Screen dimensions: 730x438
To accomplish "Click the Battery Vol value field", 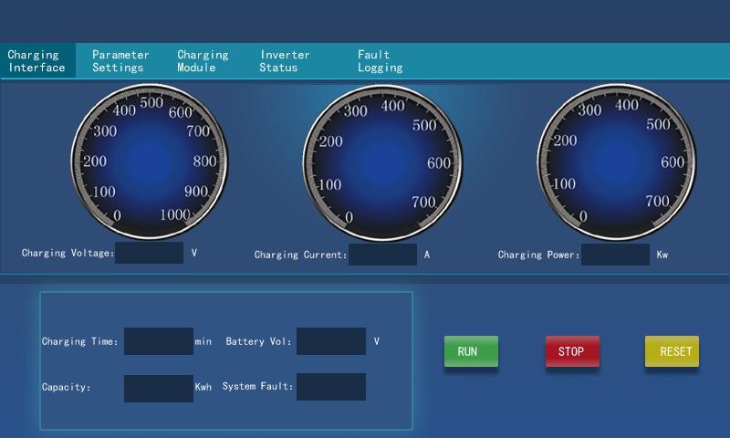I will click(330, 341).
